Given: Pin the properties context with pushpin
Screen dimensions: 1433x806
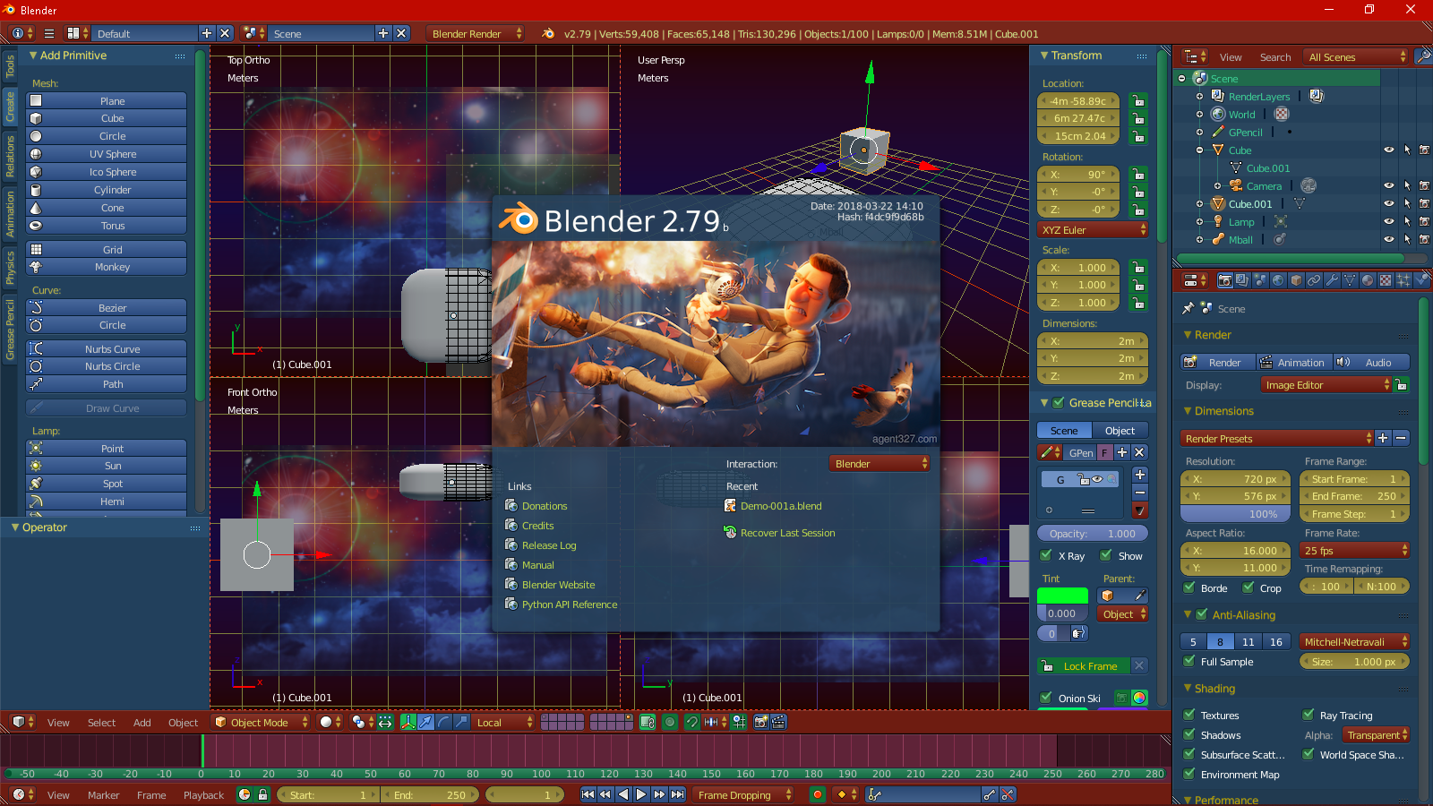Looking at the screenshot, I should tap(1188, 308).
